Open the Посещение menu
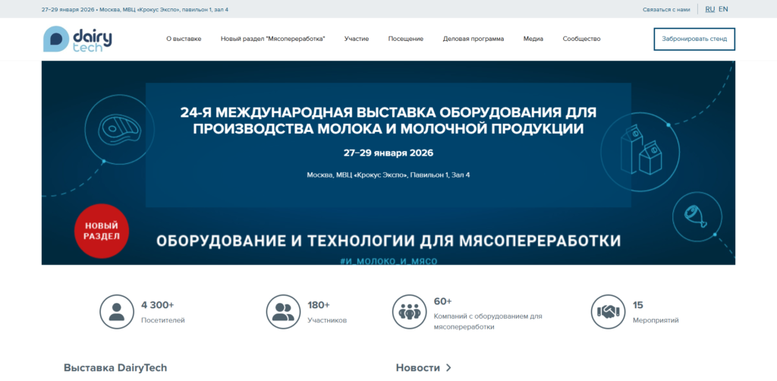 click(x=406, y=39)
